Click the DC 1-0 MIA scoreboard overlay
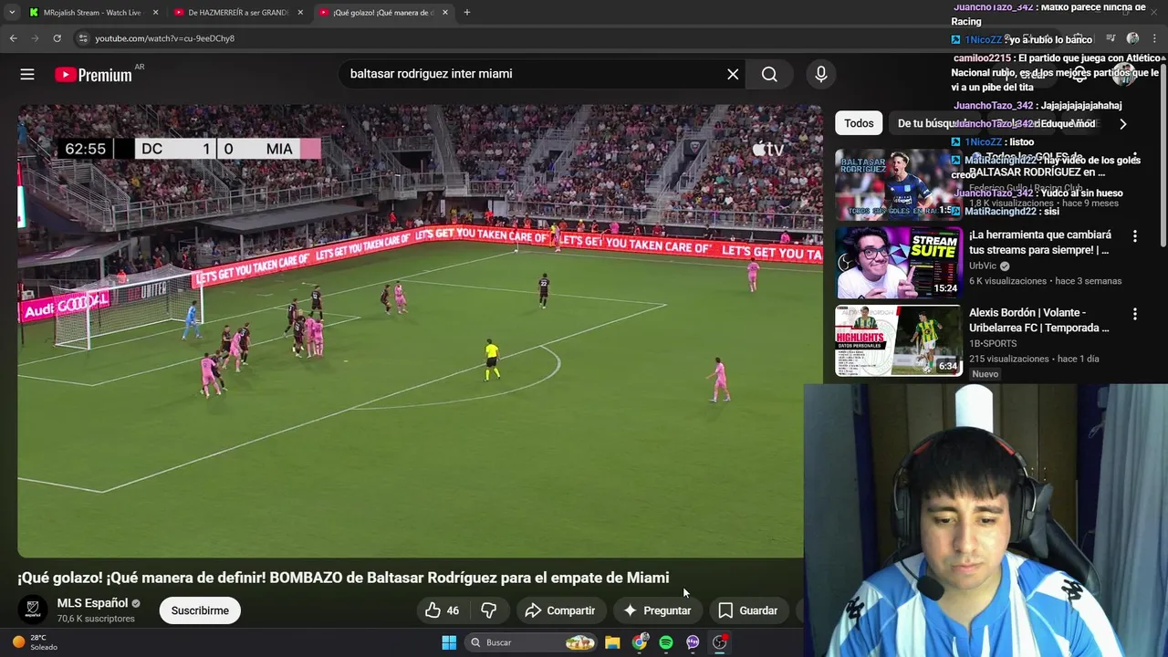1168x657 pixels. point(190,149)
